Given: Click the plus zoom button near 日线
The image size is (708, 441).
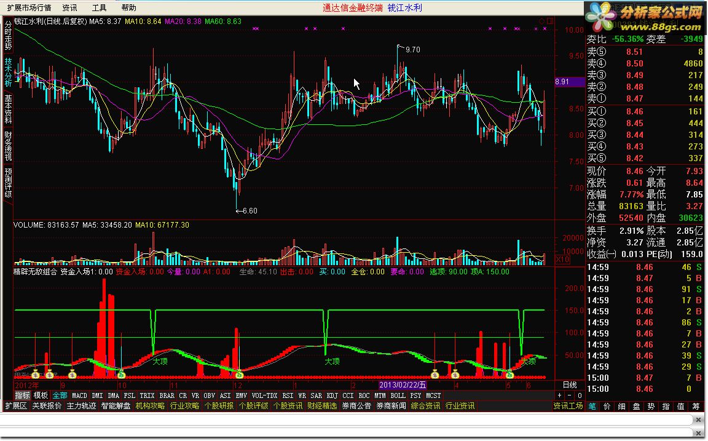Looking at the screenshot, I should 559,395.
